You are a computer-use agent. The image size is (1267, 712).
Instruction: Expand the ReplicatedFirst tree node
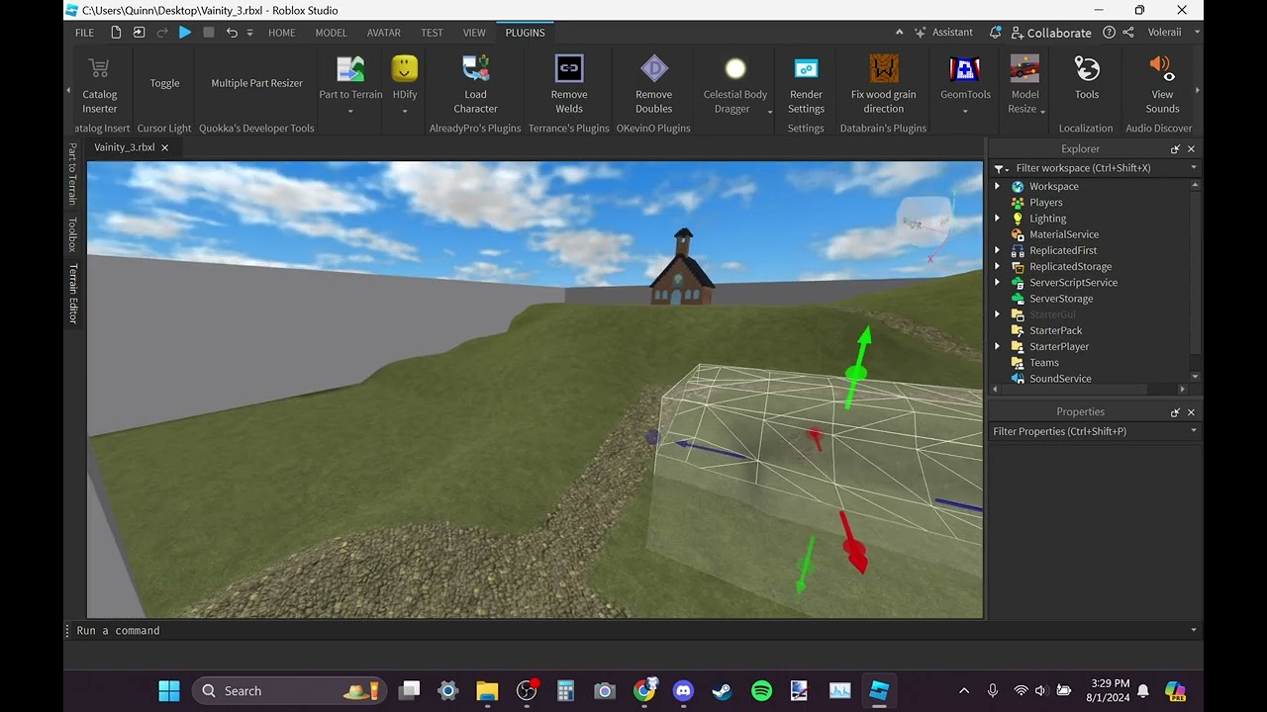(998, 250)
